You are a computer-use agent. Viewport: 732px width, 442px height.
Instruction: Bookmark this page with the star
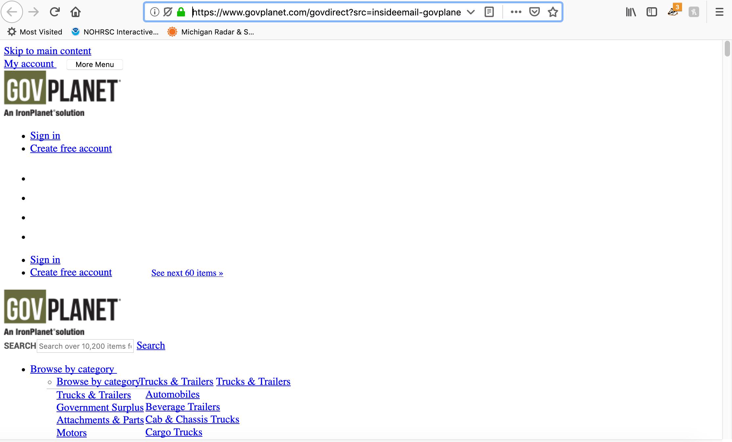tap(553, 12)
